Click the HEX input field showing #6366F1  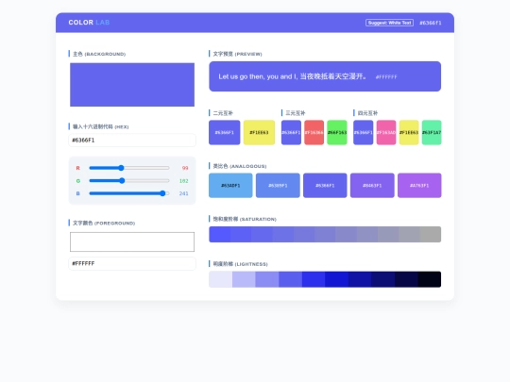(x=132, y=140)
